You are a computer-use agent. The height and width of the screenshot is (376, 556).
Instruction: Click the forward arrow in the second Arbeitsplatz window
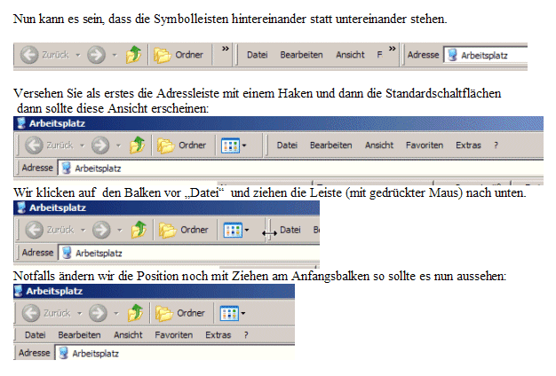coord(99,145)
